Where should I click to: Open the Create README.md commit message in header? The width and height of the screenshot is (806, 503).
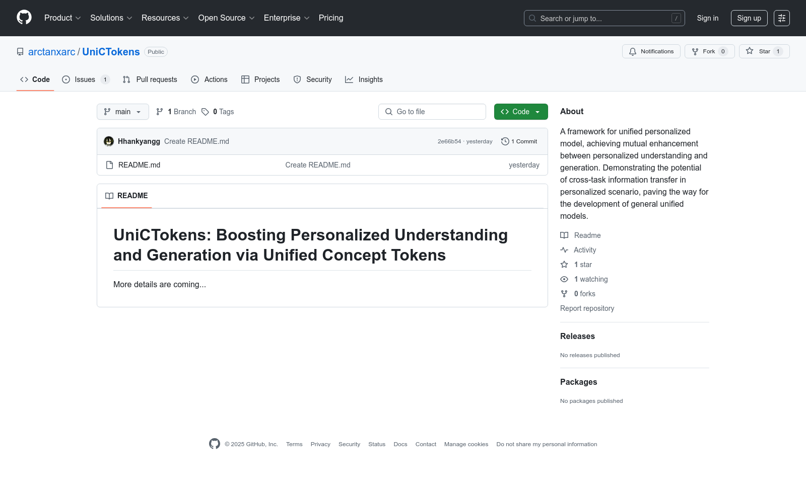pyautogui.click(x=196, y=141)
